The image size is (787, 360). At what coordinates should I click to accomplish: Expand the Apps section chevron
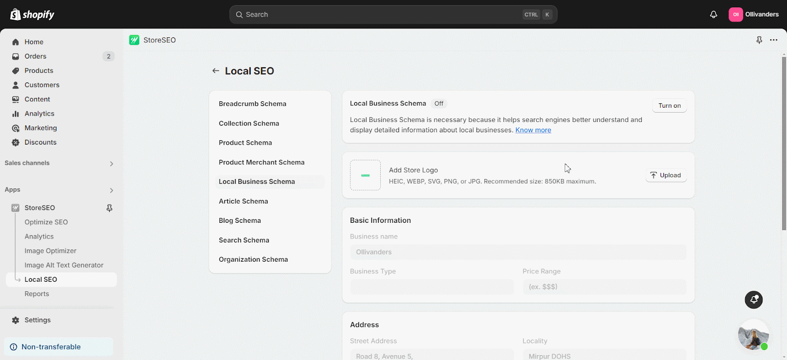click(111, 190)
